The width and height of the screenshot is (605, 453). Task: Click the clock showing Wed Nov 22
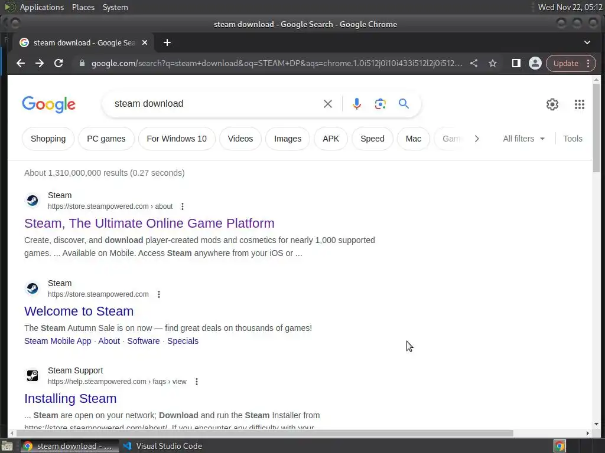(570, 7)
